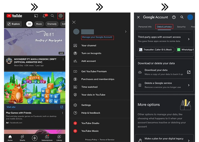Open the Explore chip

14,24
